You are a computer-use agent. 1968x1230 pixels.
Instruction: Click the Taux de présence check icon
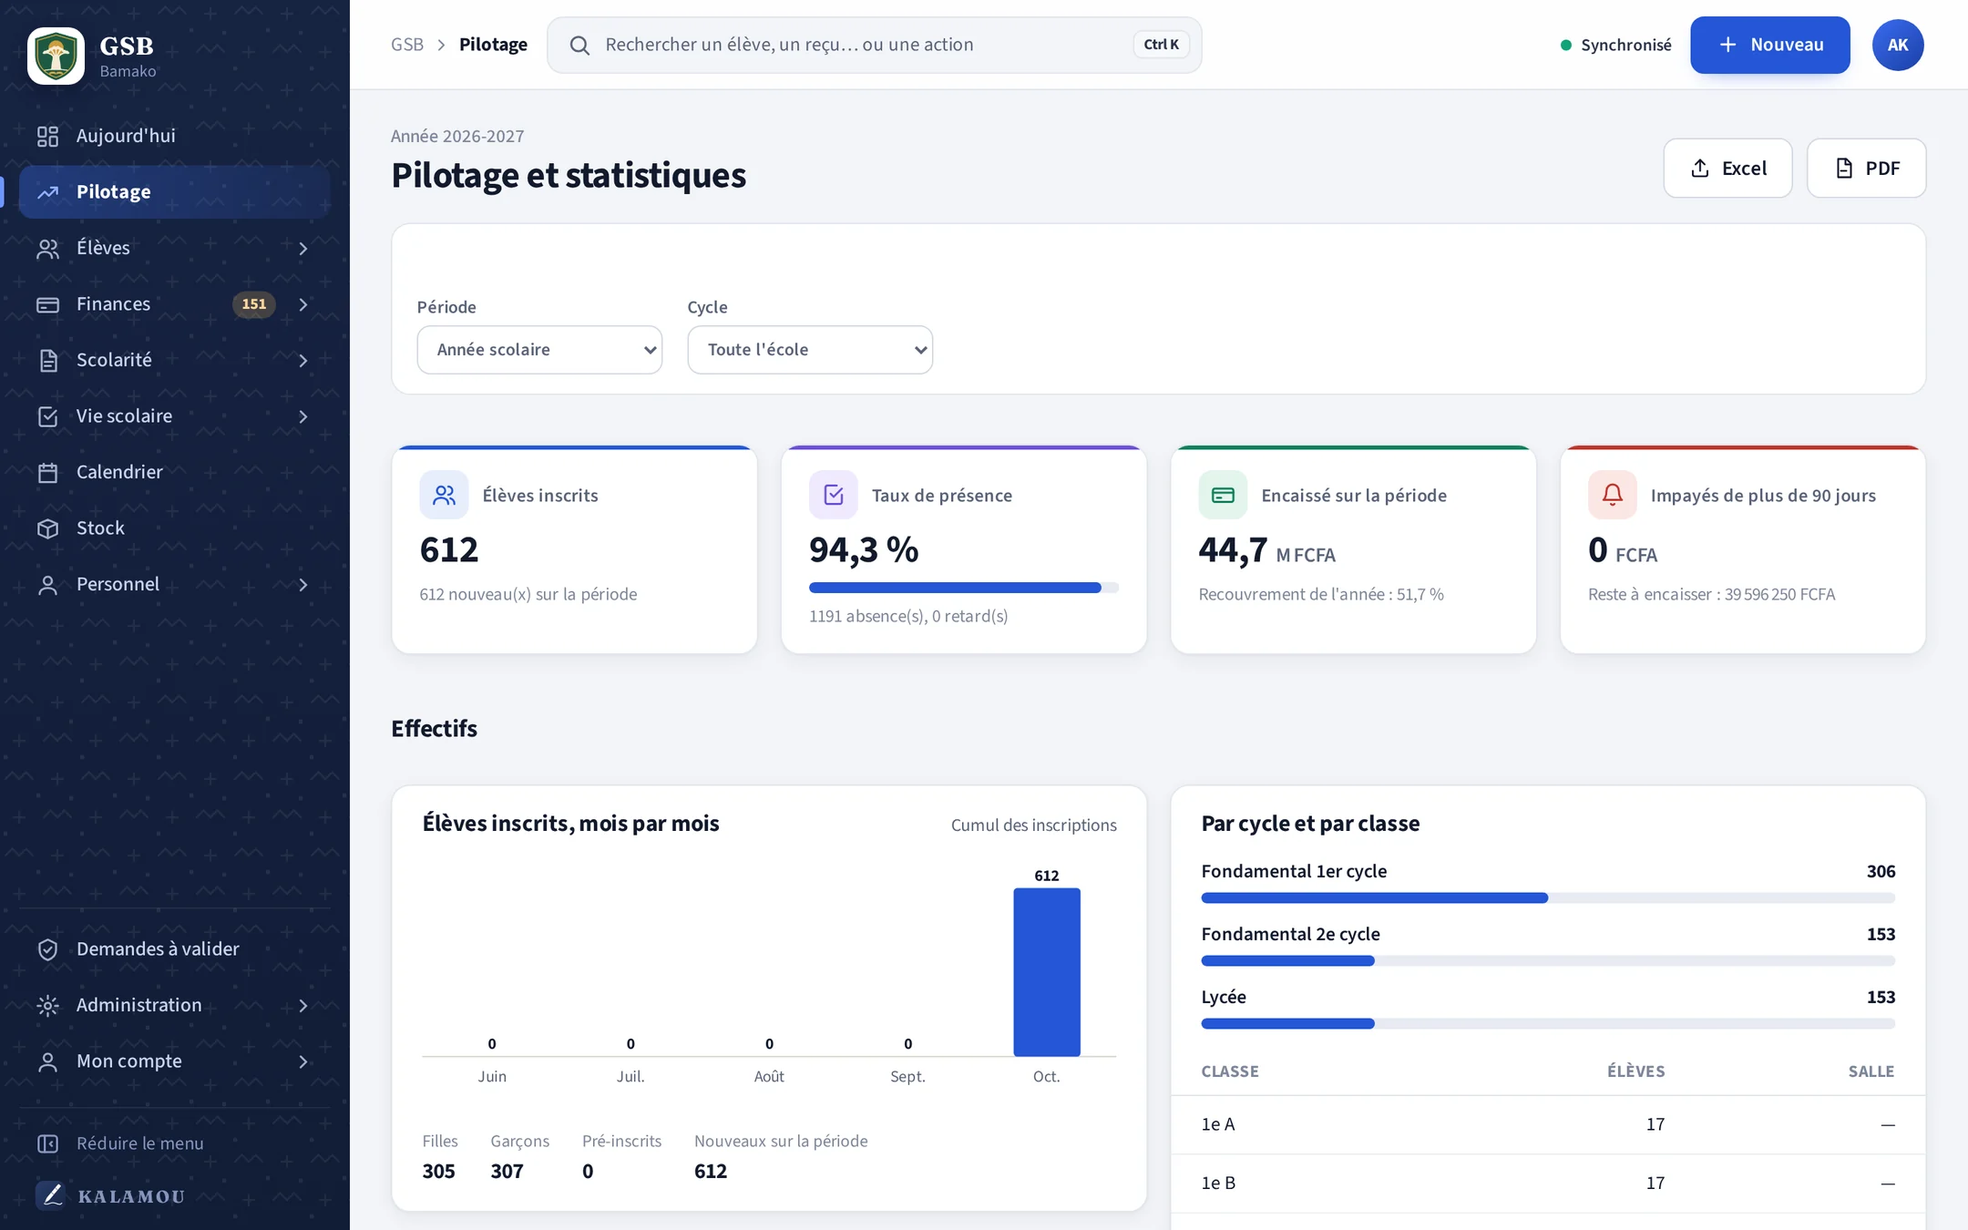pos(834,495)
